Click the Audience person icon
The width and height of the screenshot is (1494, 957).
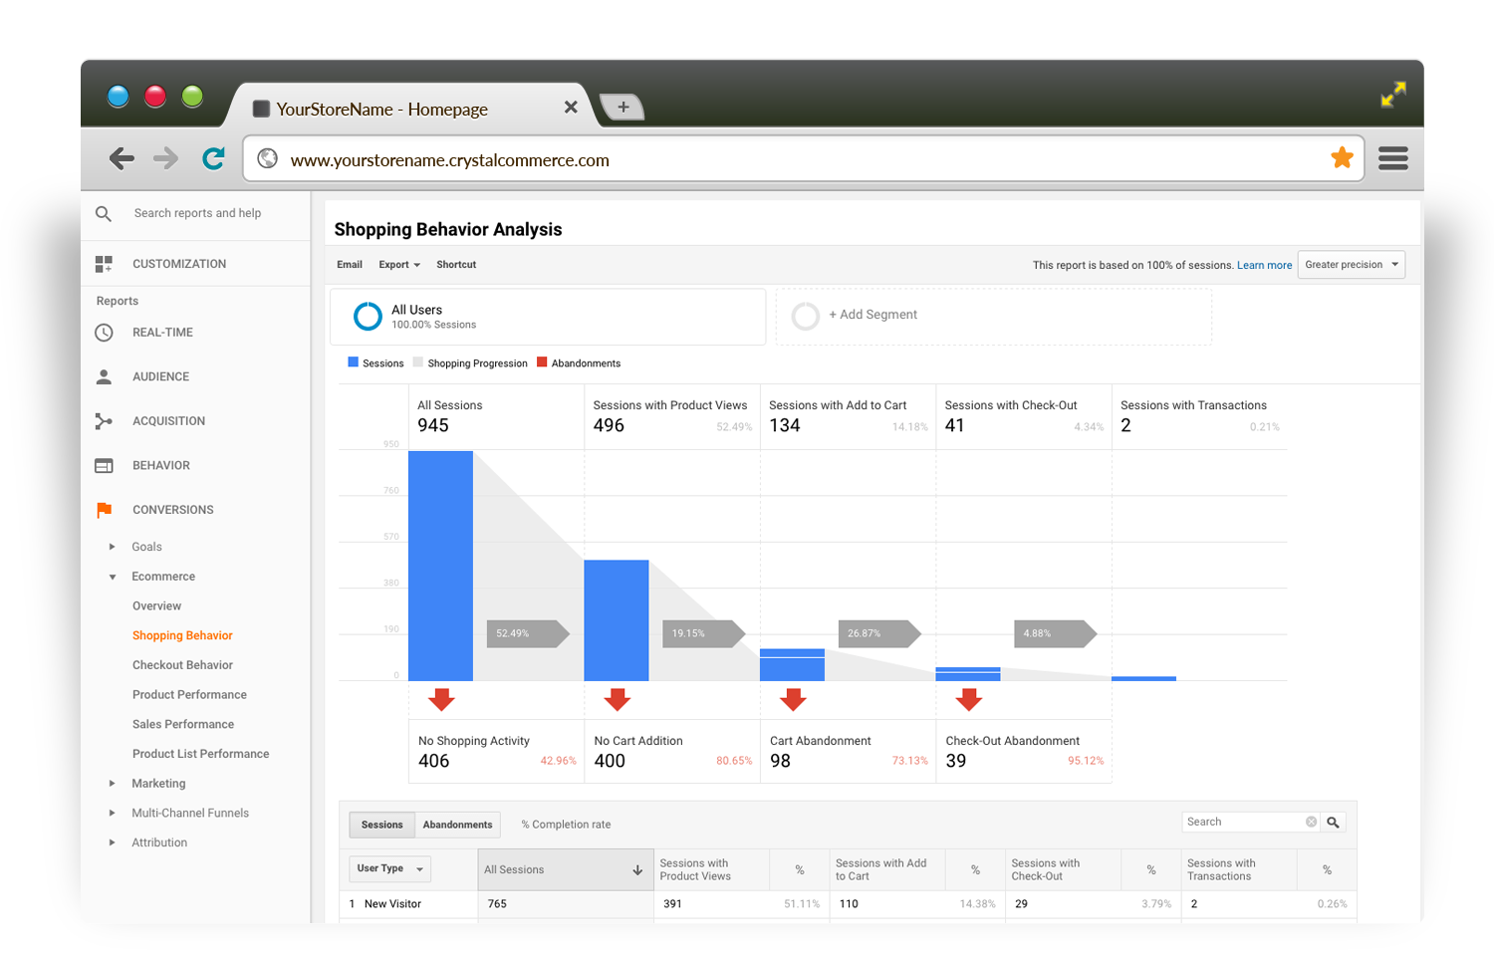point(104,376)
